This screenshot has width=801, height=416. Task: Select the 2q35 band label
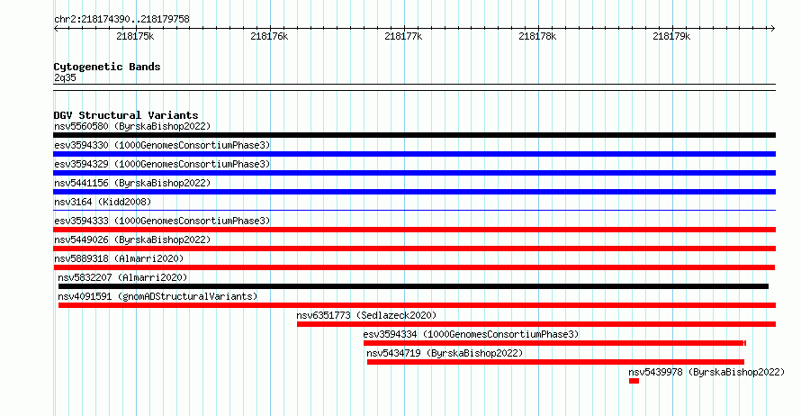[x=65, y=77]
